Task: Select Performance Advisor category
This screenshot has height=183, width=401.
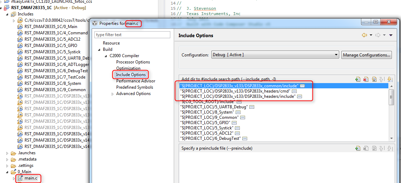Action: pos(136,81)
